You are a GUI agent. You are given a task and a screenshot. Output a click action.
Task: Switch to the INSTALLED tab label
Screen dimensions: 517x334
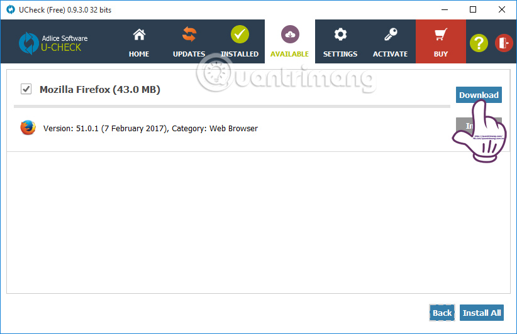(240, 54)
